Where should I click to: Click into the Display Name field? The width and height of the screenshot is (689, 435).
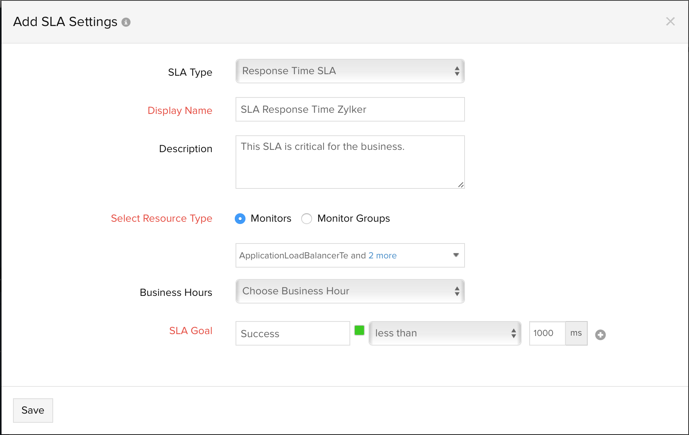coord(350,109)
